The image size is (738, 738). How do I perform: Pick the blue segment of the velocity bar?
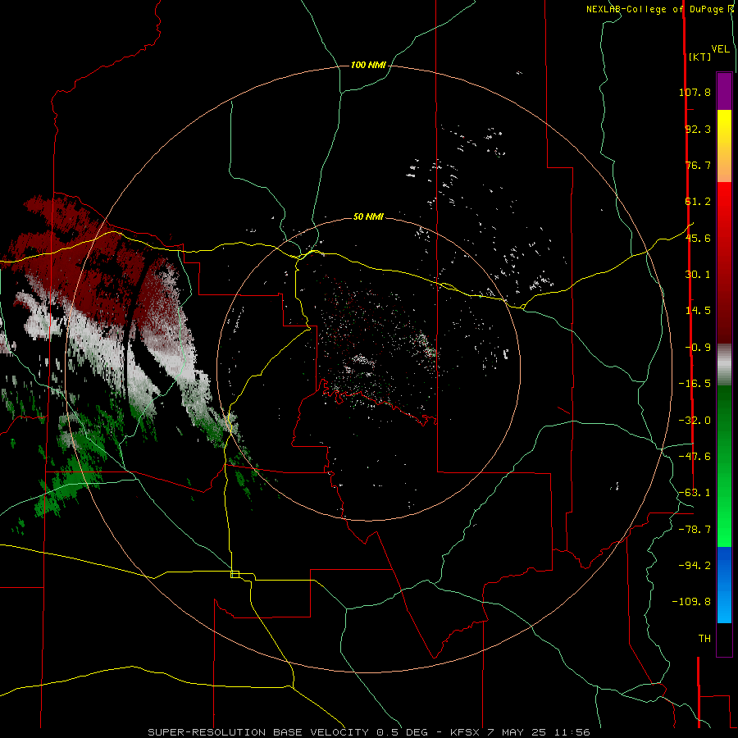point(724,585)
